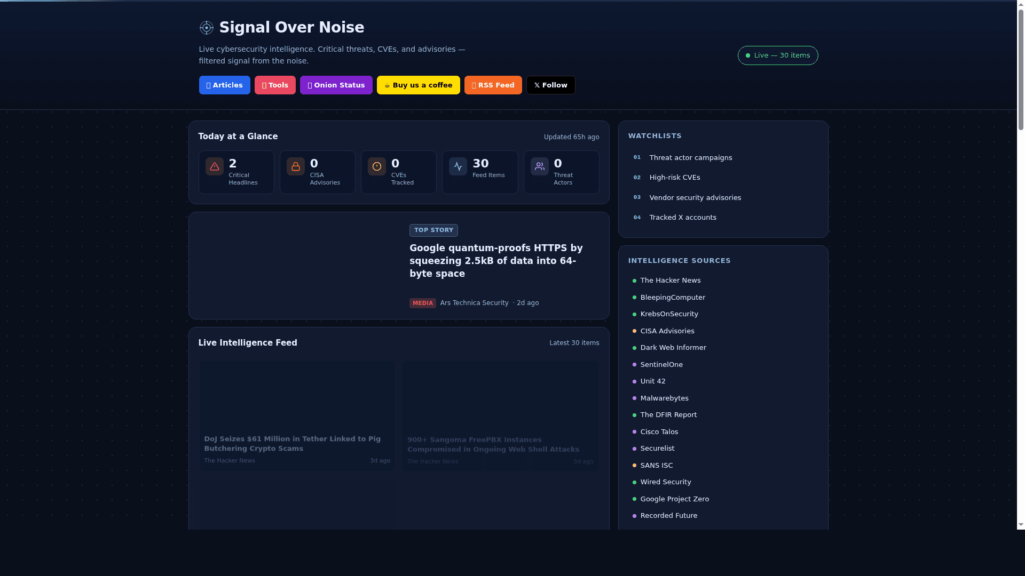Viewport: 1025px width, 576px height.
Task: Click the RSS icon on the RSS Feed button
Action: (x=473, y=85)
